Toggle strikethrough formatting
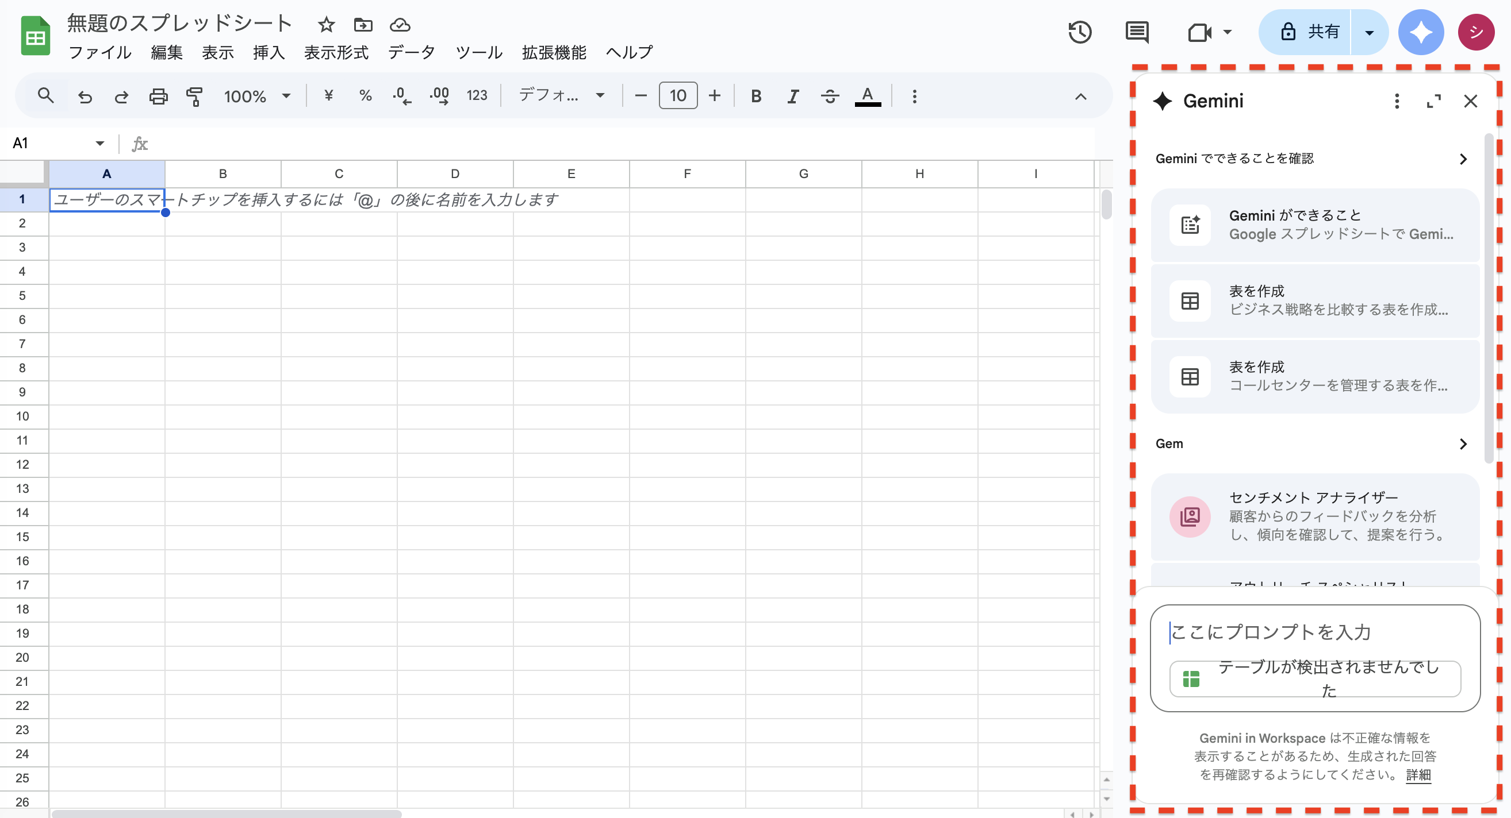1511x818 pixels. [830, 96]
